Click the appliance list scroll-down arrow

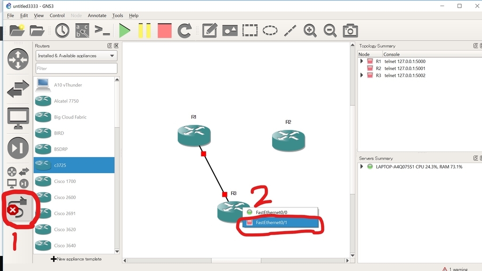point(117,251)
